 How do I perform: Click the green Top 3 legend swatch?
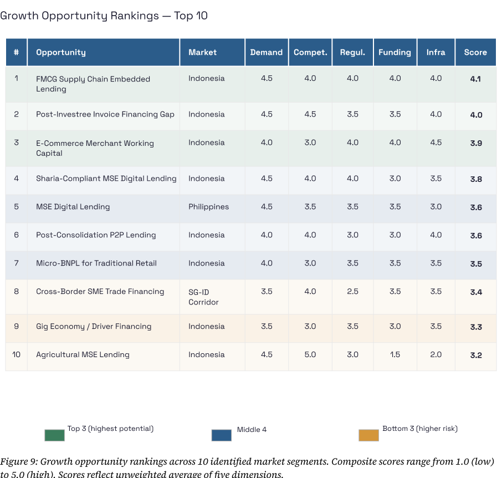click(54, 435)
